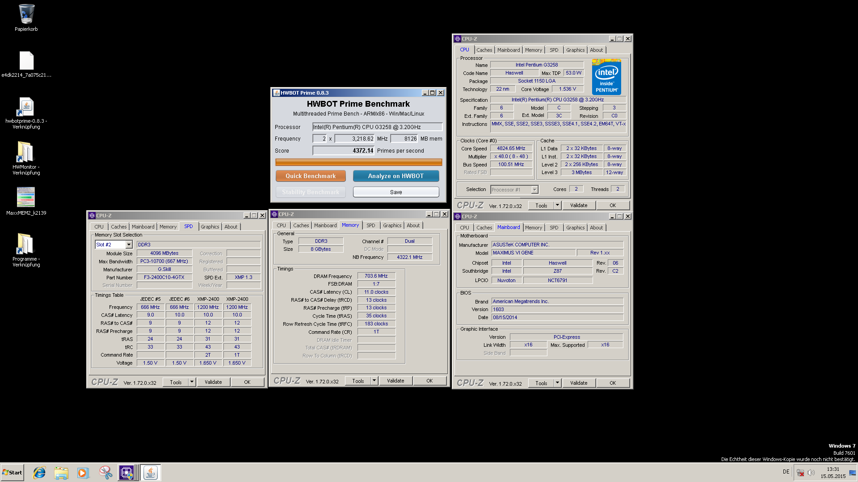Image resolution: width=858 pixels, height=482 pixels.
Task: Click CPU-Z icon in top-right window titlebar
Action: 458,39
